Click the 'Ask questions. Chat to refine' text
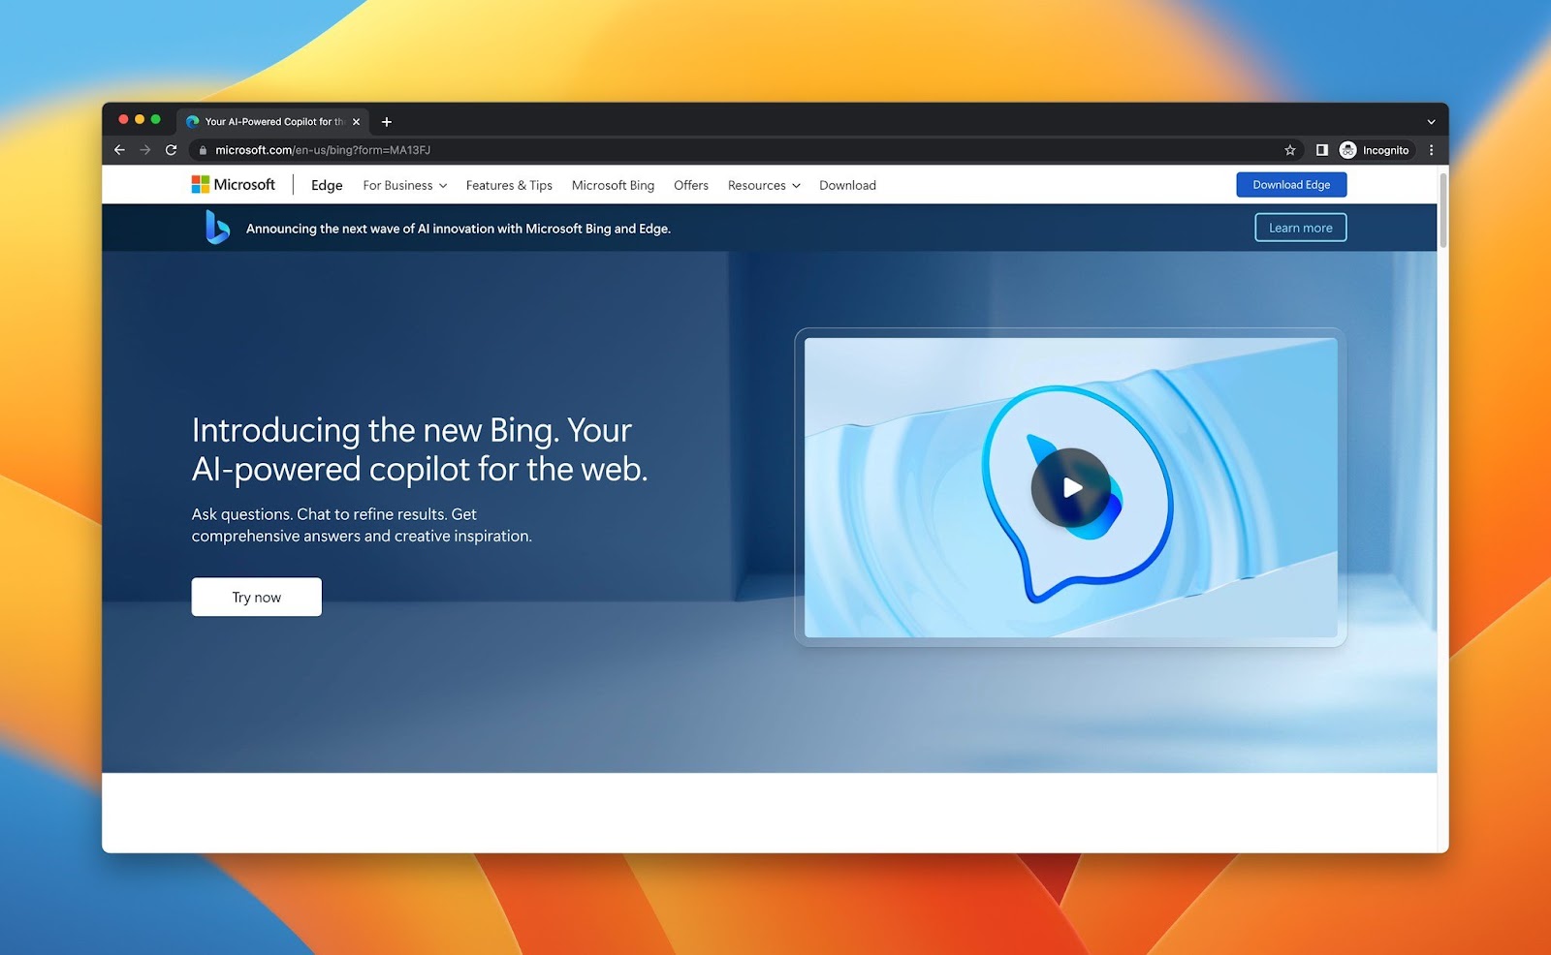This screenshot has width=1551, height=955. click(362, 525)
